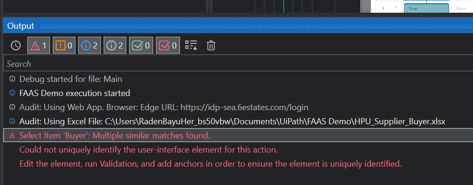Open the Buyer dropdown in the preview
The width and height of the screenshot is (473, 185).
point(426,8)
